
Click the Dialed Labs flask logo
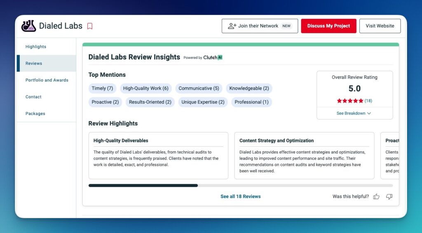click(x=28, y=26)
